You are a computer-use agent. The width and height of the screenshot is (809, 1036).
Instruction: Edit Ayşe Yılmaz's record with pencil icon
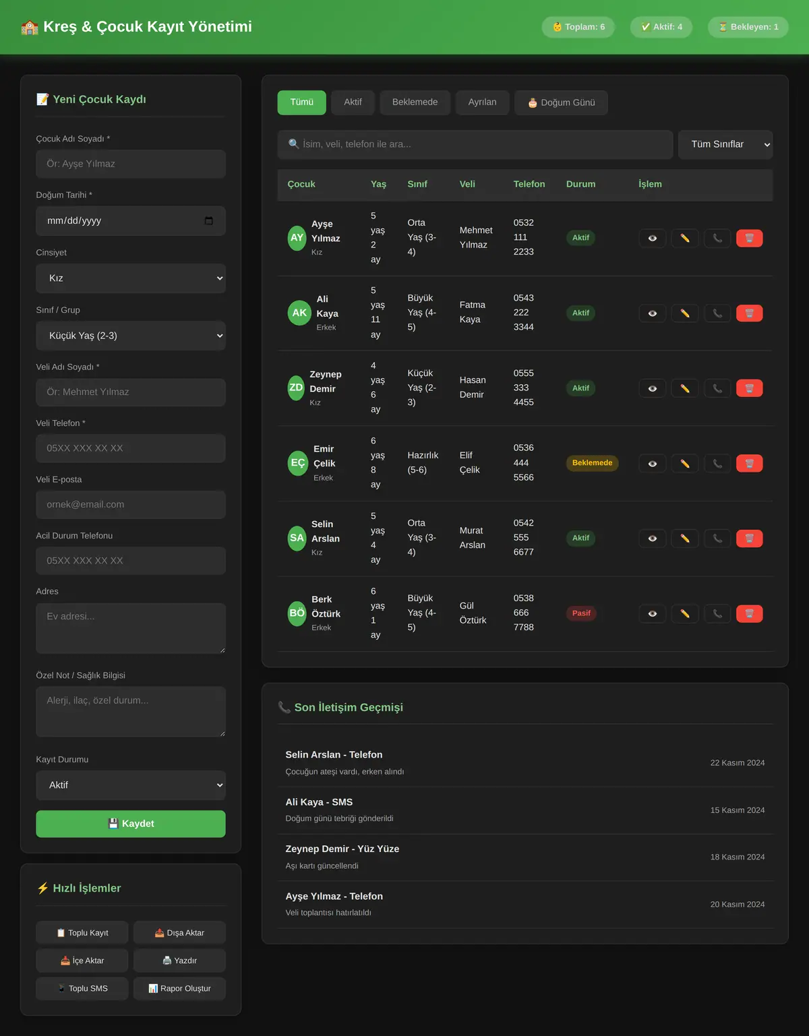[x=684, y=239]
